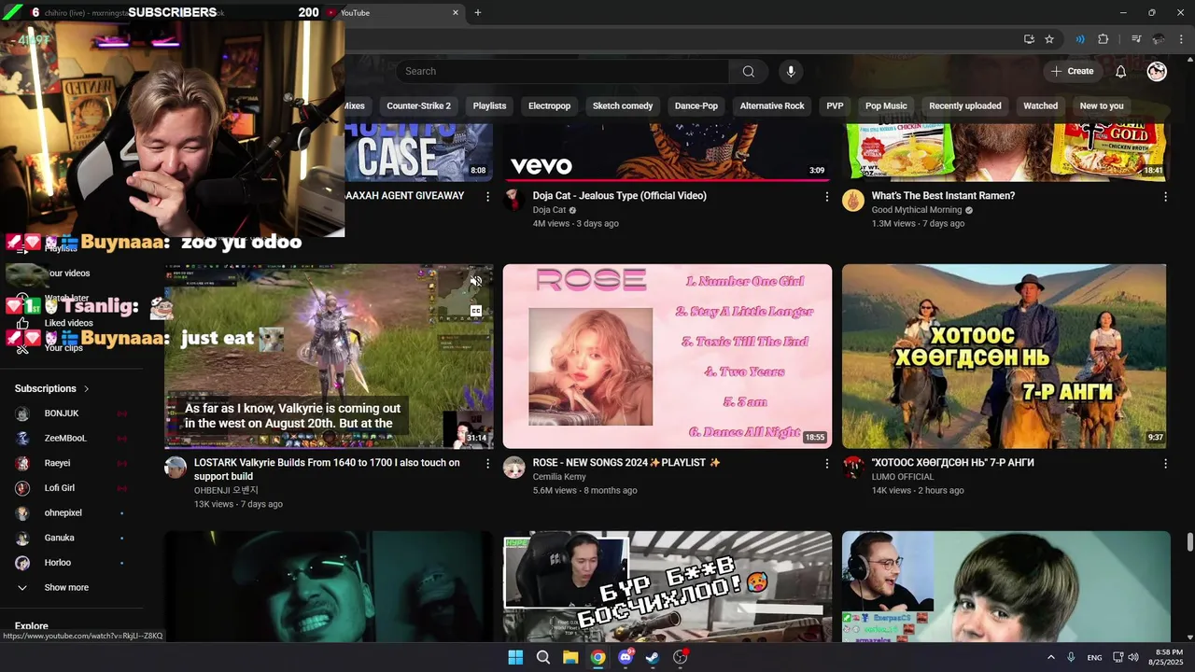Open a new browser tab
1195x672 pixels.
point(477,13)
